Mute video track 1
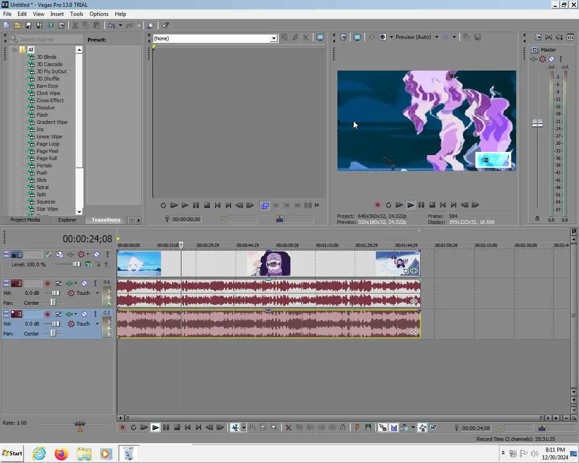This screenshot has height=463, width=579. tap(96, 255)
